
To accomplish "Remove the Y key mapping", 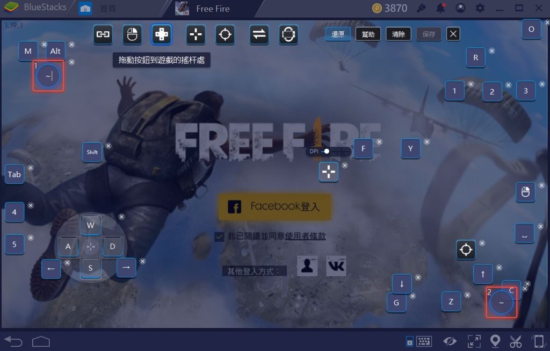I will [x=426, y=142].
